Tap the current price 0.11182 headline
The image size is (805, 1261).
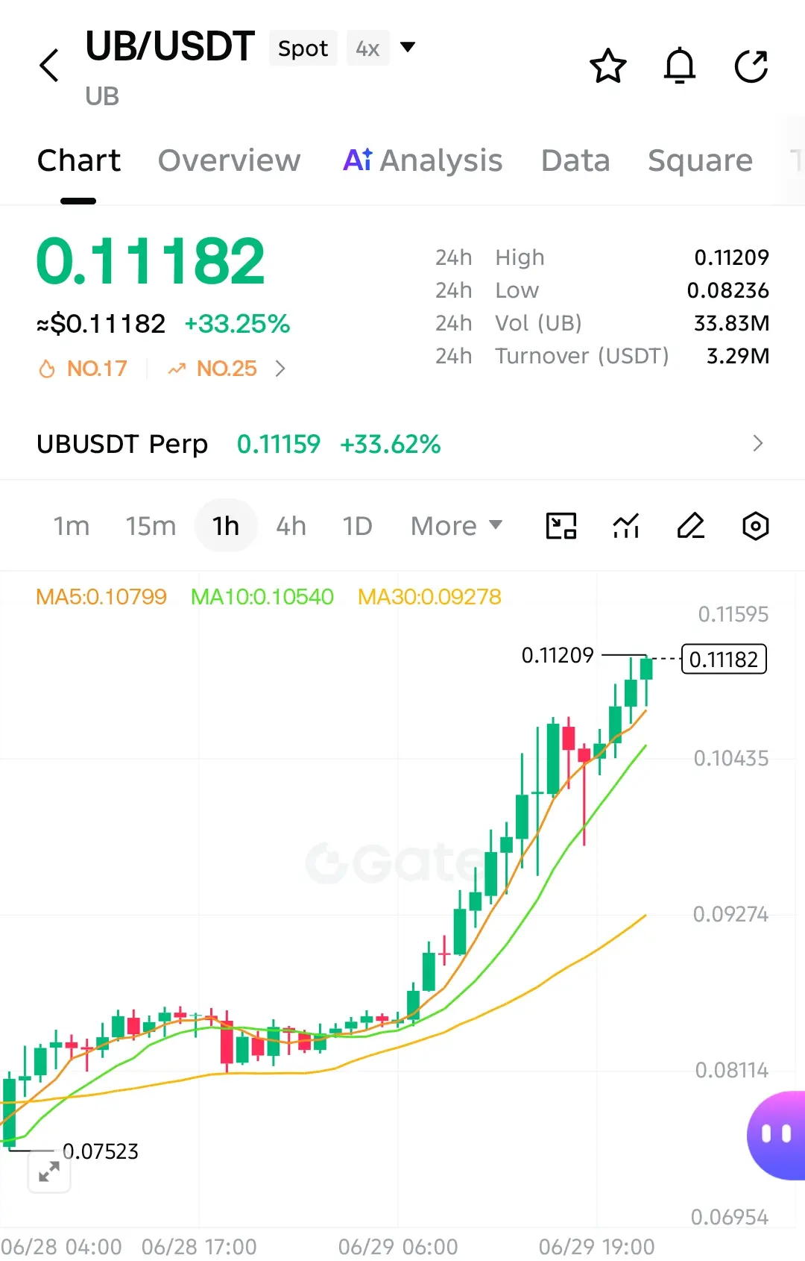[151, 261]
